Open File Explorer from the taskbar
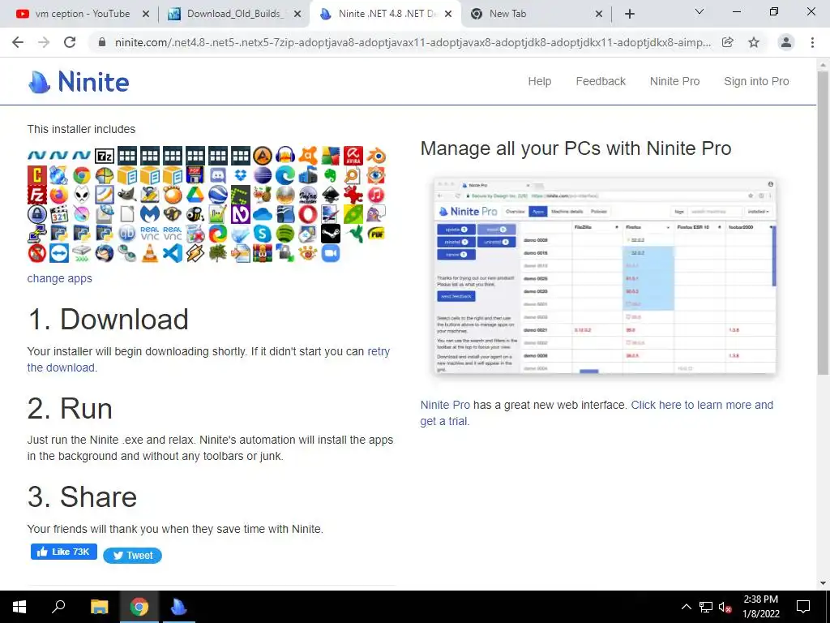 [99, 607]
